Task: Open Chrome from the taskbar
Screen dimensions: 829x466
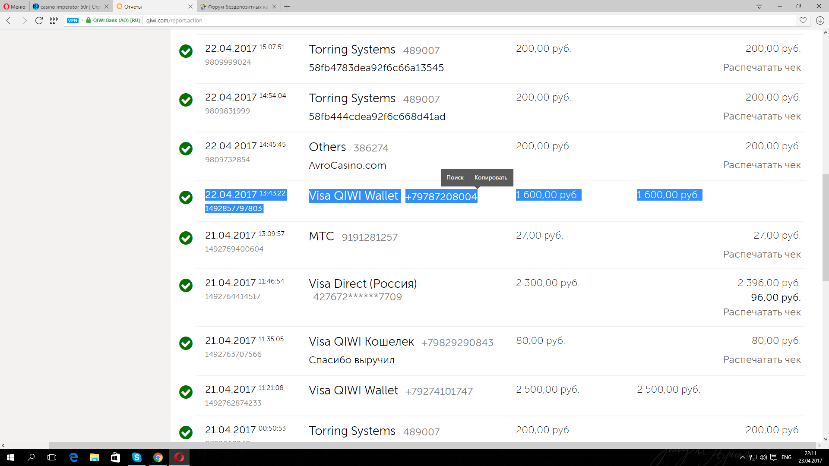Action: click(158, 457)
